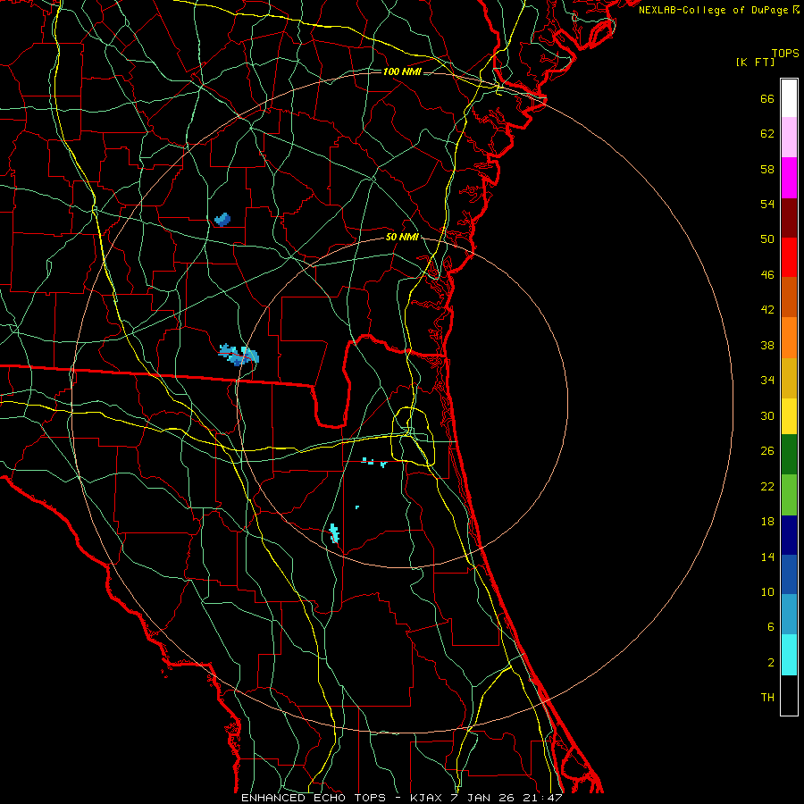Click the gold legend color band
This screenshot has height=804, width=804.
[x=789, y=378]
